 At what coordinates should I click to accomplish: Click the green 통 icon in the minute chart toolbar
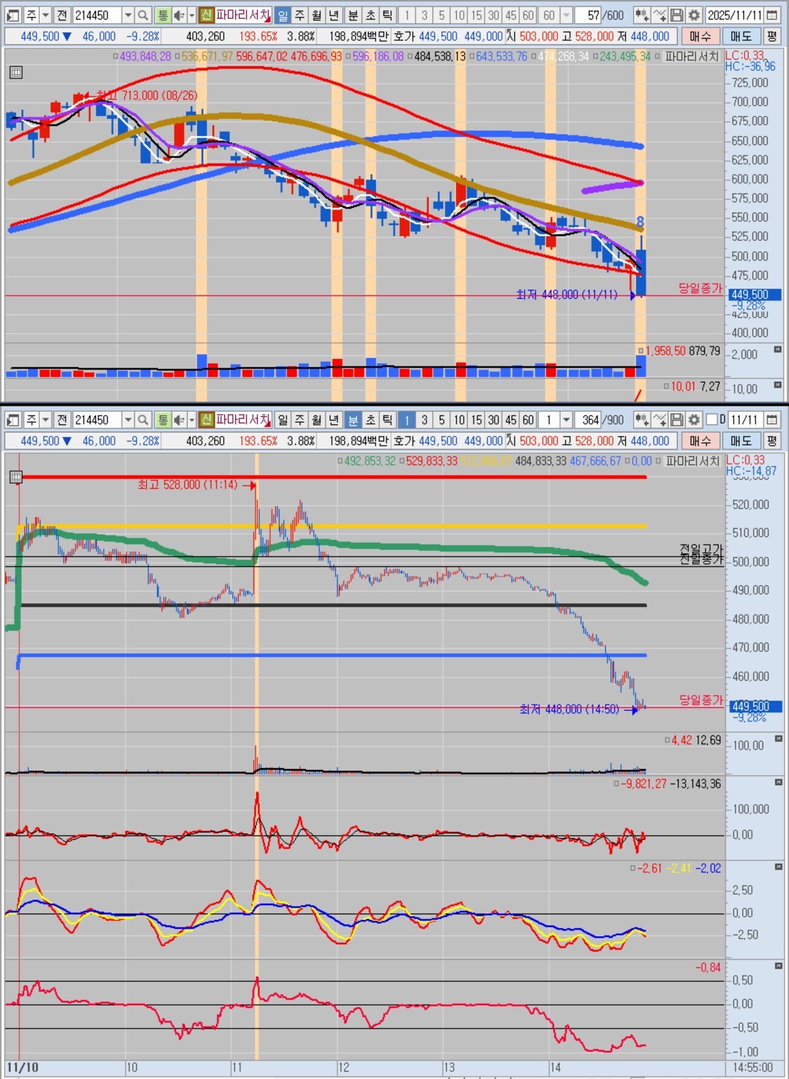pos(162,419)
